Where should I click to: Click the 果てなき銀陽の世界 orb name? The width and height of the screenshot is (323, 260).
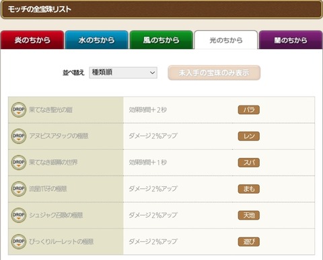(53, 163)
